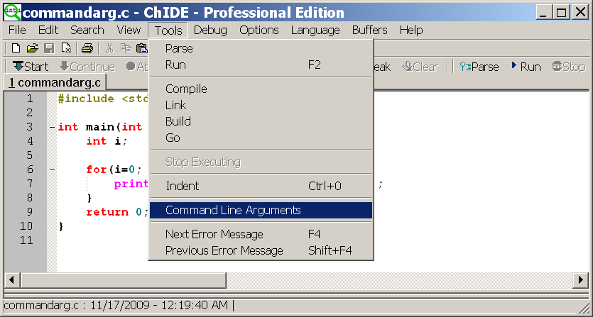Collapse the main function fold marker

click(52, 128)
